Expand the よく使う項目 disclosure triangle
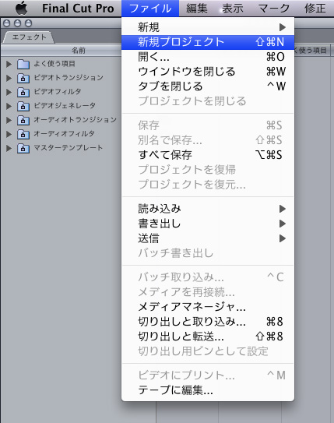This screenshot has width=334, height=423. [x=9, y=64]
